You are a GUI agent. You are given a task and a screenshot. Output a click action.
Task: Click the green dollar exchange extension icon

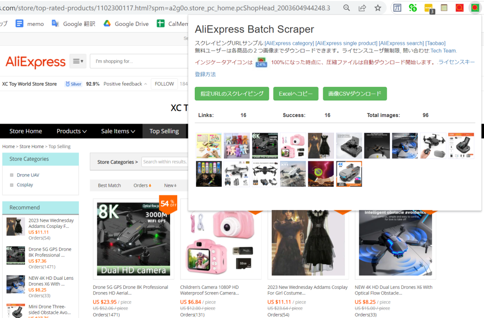pos(413,8)
